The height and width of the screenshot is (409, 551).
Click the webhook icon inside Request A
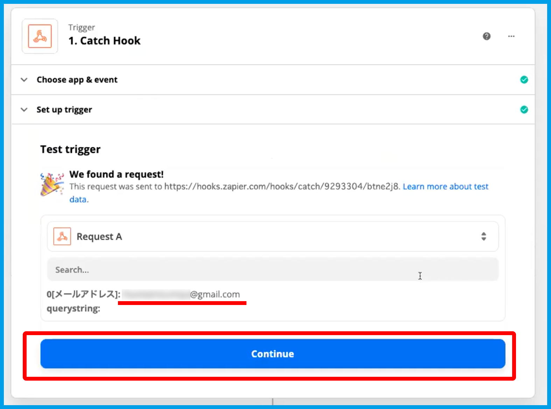point(62,236)
